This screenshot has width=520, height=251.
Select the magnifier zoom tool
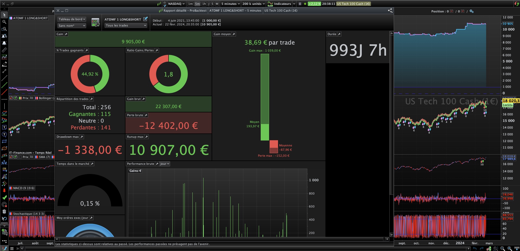click(4, 22)
